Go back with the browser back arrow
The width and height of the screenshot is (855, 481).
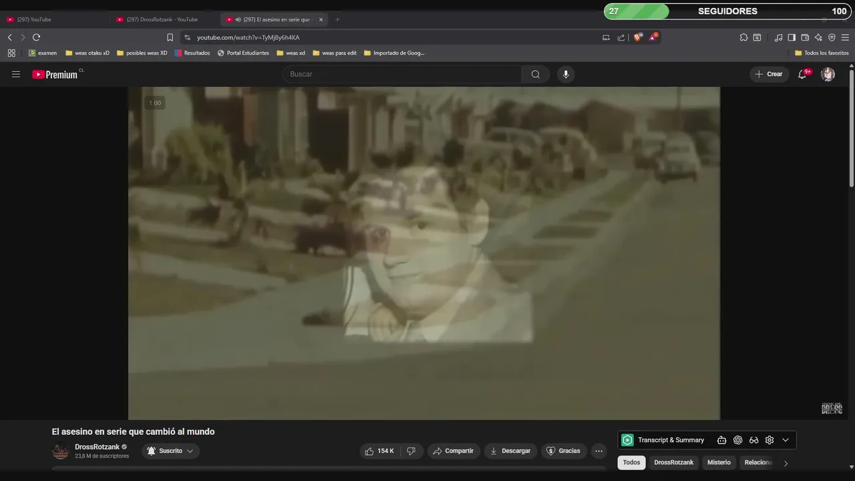click(x=10, y=37)
